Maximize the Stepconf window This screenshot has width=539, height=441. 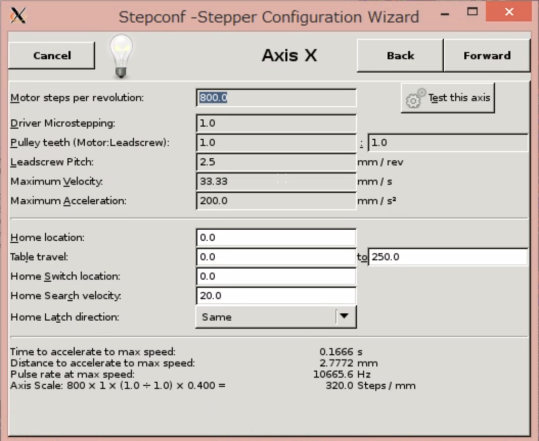pos(472,12)
